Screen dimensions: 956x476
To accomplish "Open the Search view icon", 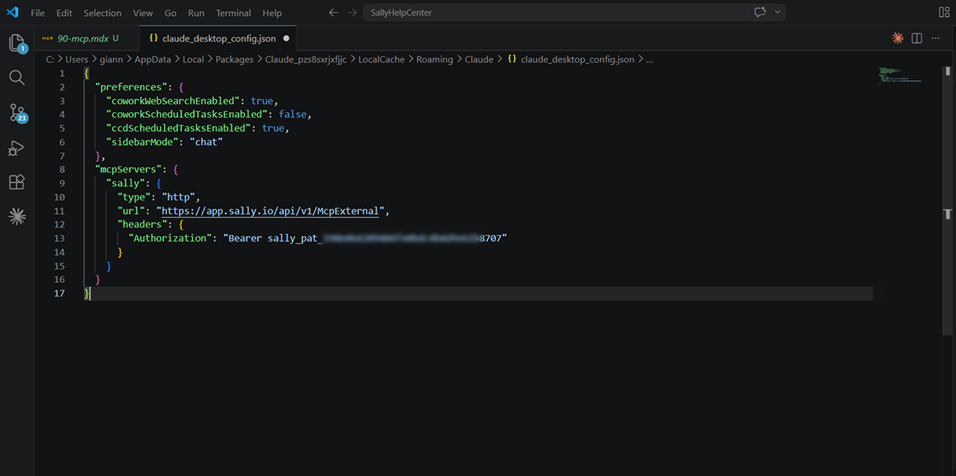I will pos(17,78).
